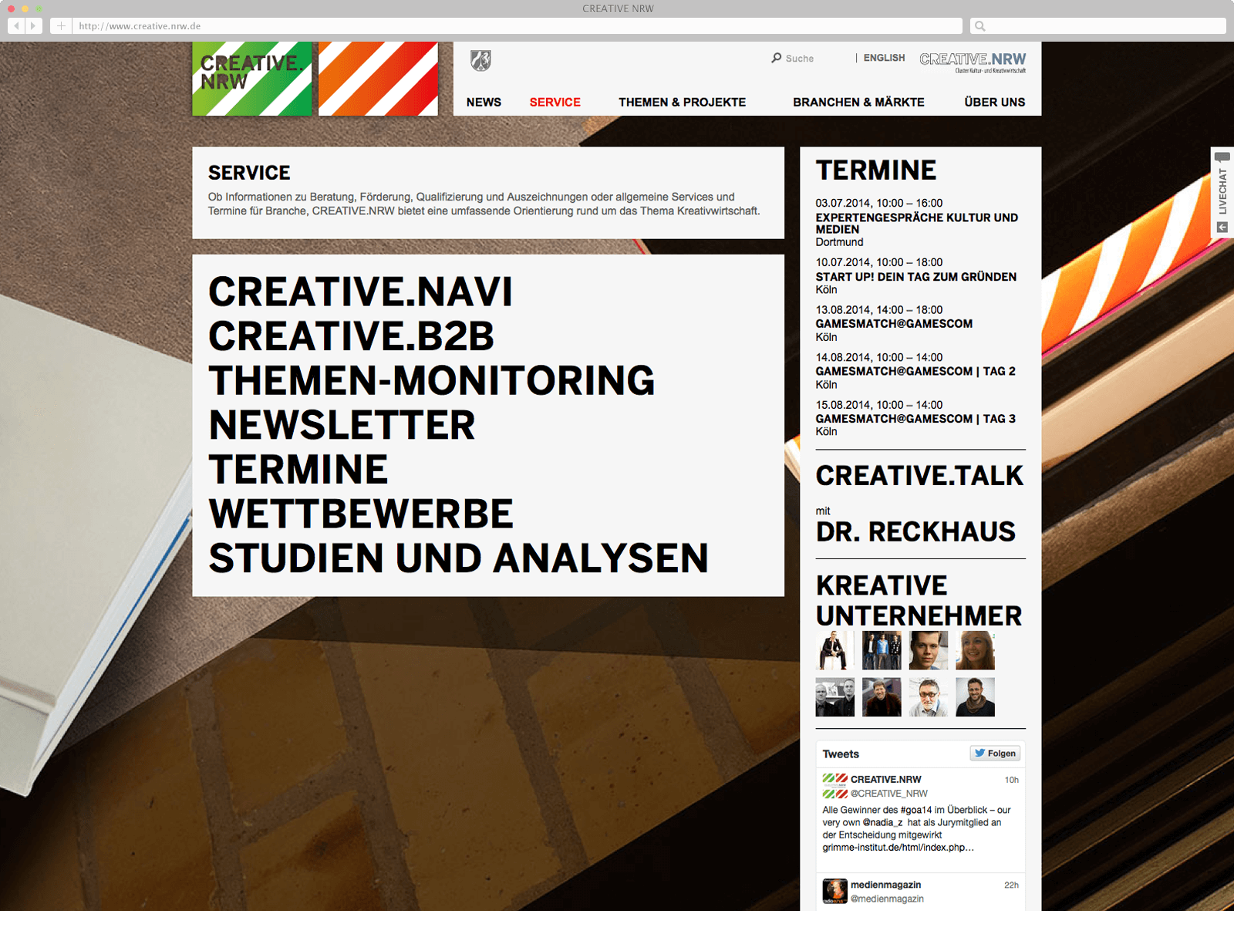Open the ÜBER UNS menu item

[x=994, y=102]
